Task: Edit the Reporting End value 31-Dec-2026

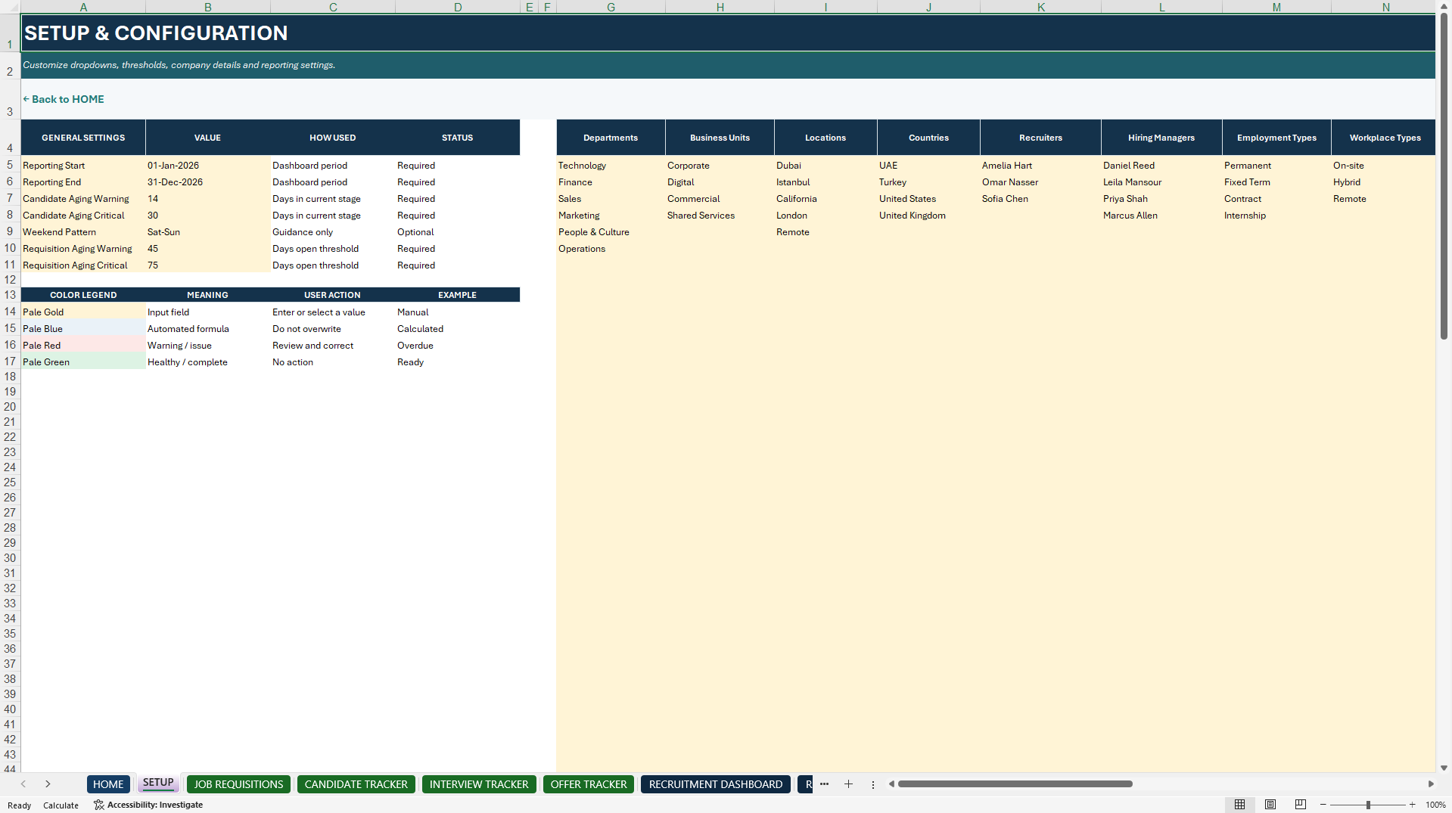Action: click(208, 182)
